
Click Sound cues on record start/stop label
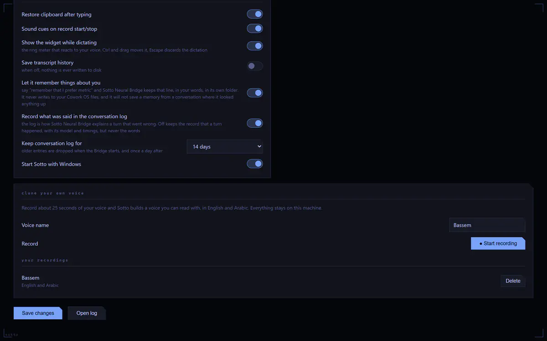tap(59, 29)
